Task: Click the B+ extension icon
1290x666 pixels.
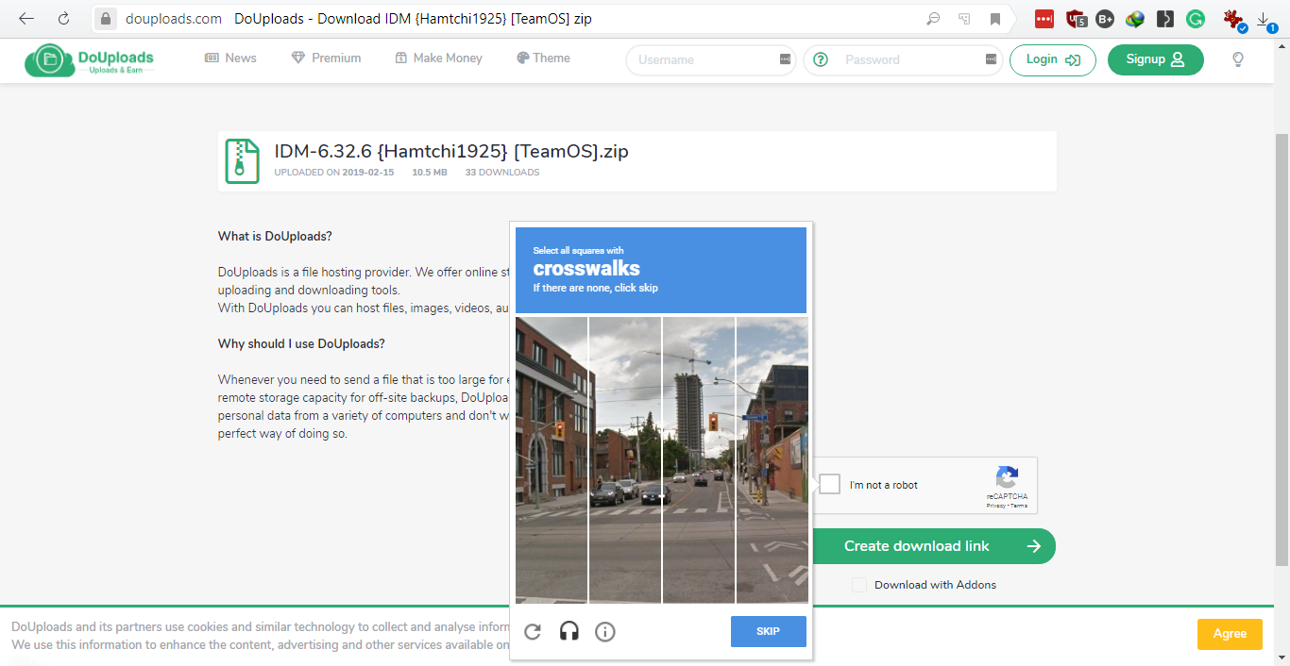Action: tap(1105, 19)
